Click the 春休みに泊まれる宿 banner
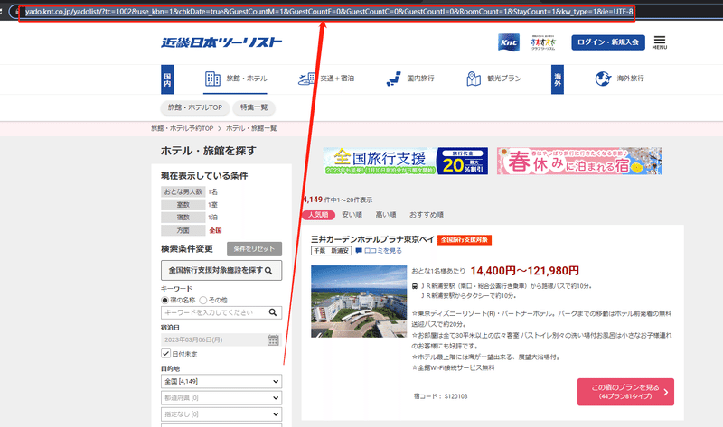The height and width of the screenshot is (427, 723). [579, 161]
